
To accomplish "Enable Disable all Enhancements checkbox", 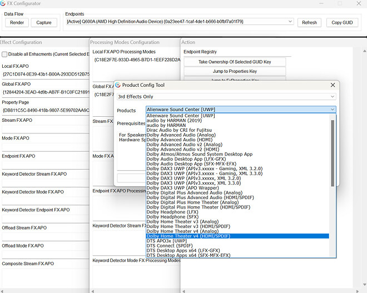I will tap(5, 54).
